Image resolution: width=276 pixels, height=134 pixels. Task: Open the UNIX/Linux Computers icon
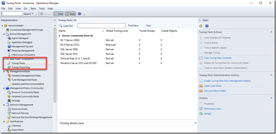[9, 55]
